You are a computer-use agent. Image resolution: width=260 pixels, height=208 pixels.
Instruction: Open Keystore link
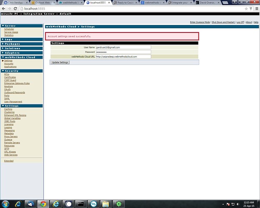pyautogui.click(x=8, y=87)
